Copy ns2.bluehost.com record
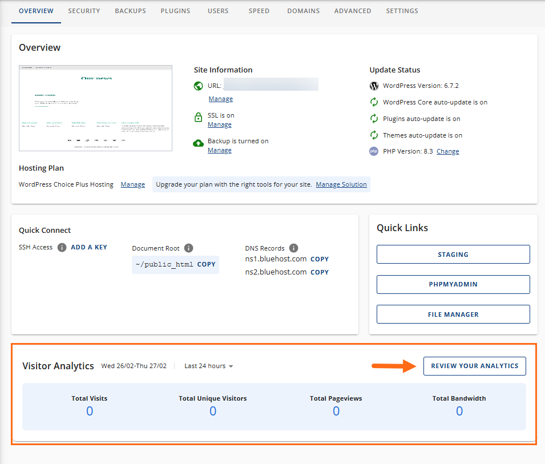545x464 pixels. click(x=320, y=272)
